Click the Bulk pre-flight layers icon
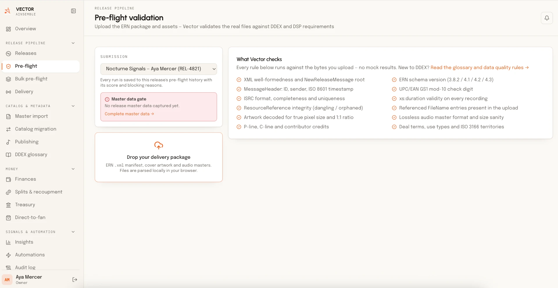 coord(8,79)
